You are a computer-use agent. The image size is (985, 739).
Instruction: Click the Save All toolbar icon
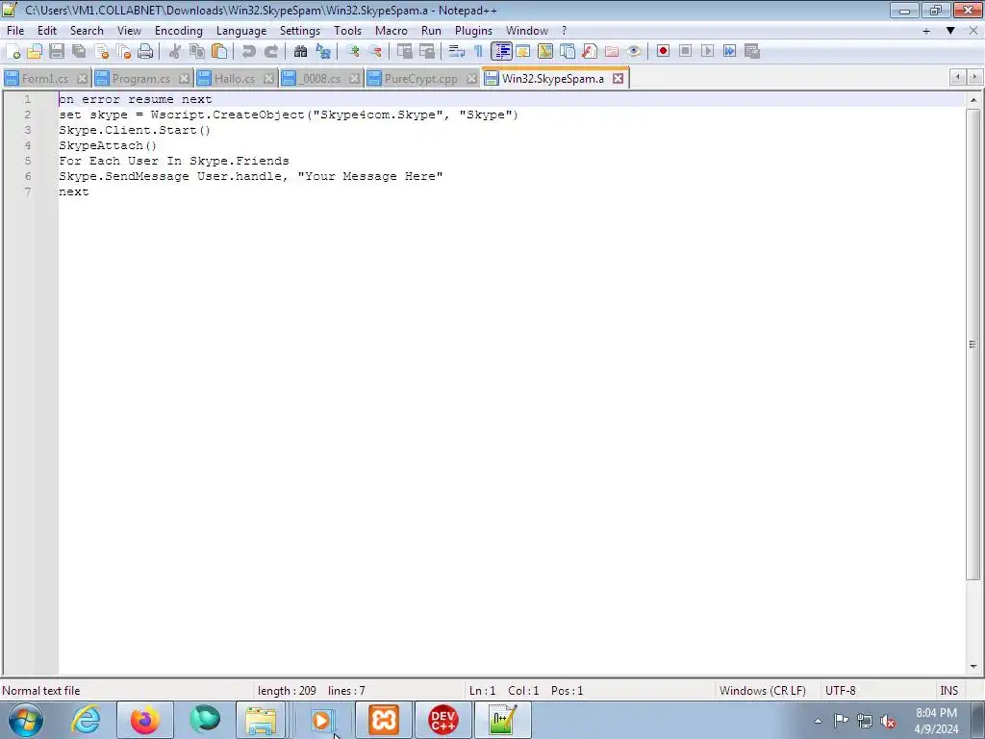pyautogui.click(x=79, y=52)
